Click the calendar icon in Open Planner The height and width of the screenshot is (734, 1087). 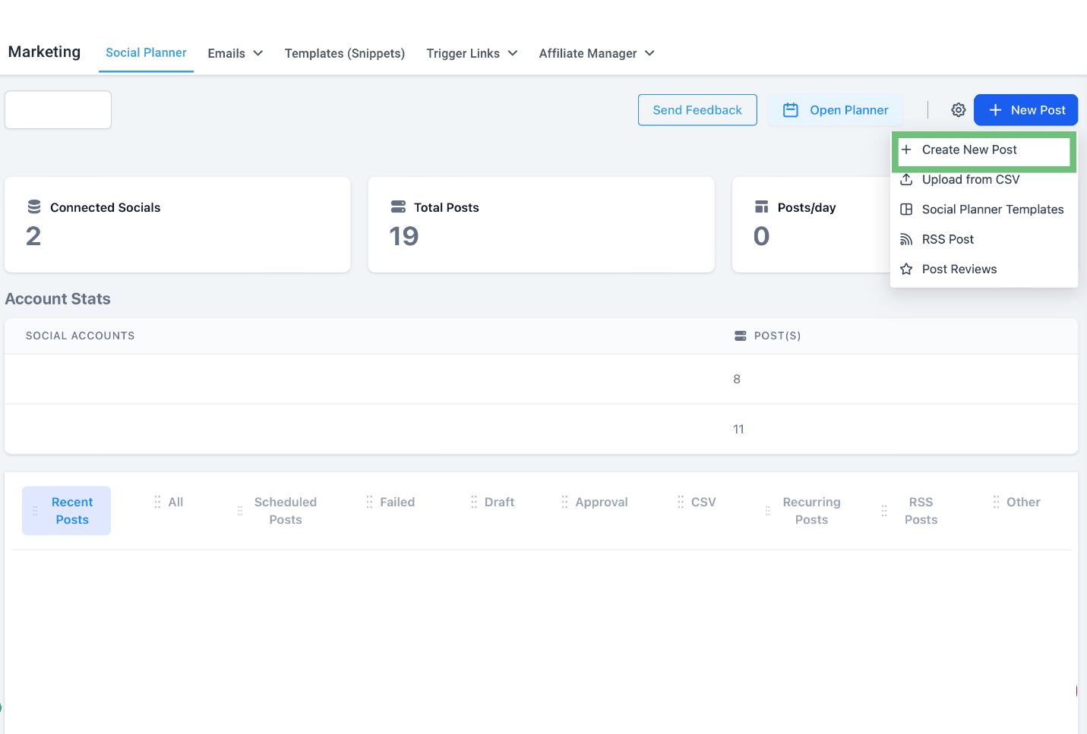point(791,110)
